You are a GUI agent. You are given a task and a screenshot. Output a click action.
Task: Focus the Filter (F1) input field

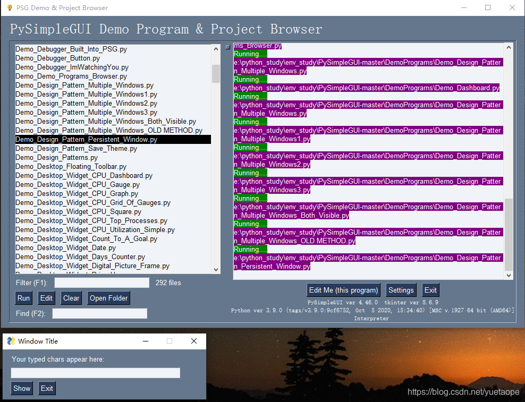102,283
